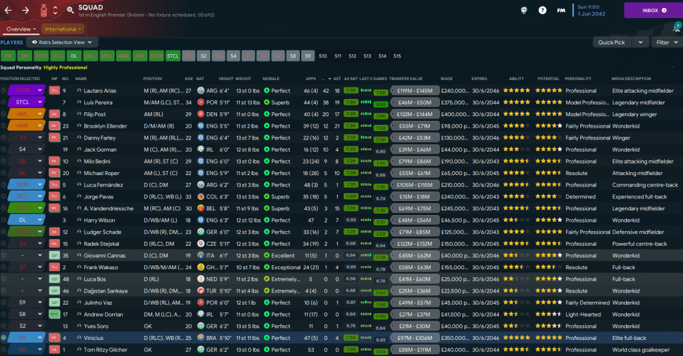Tick the checkbox next to Luis Pereira
Image resolution: width=683 pixels, height=356 pixels.
click(x=4, y=103)
